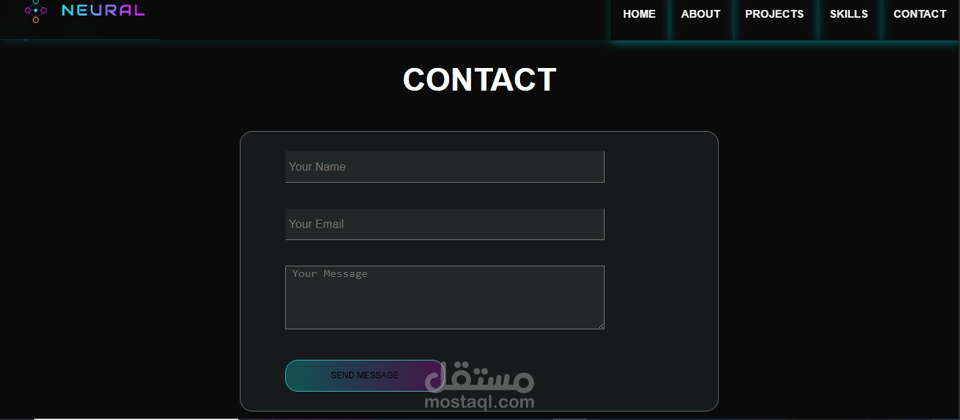Focus the Your Email input field
Screen dimensions: 960x420
click(x=445, y=224)
